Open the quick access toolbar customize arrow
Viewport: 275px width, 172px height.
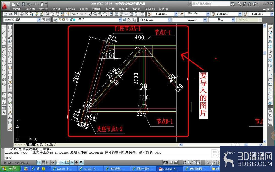(46, 4)
